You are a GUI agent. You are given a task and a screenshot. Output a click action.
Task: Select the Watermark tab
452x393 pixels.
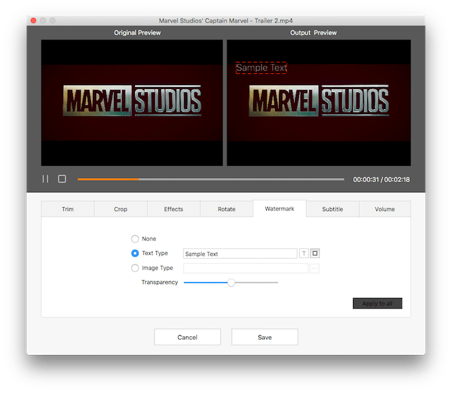pos(280,208)
